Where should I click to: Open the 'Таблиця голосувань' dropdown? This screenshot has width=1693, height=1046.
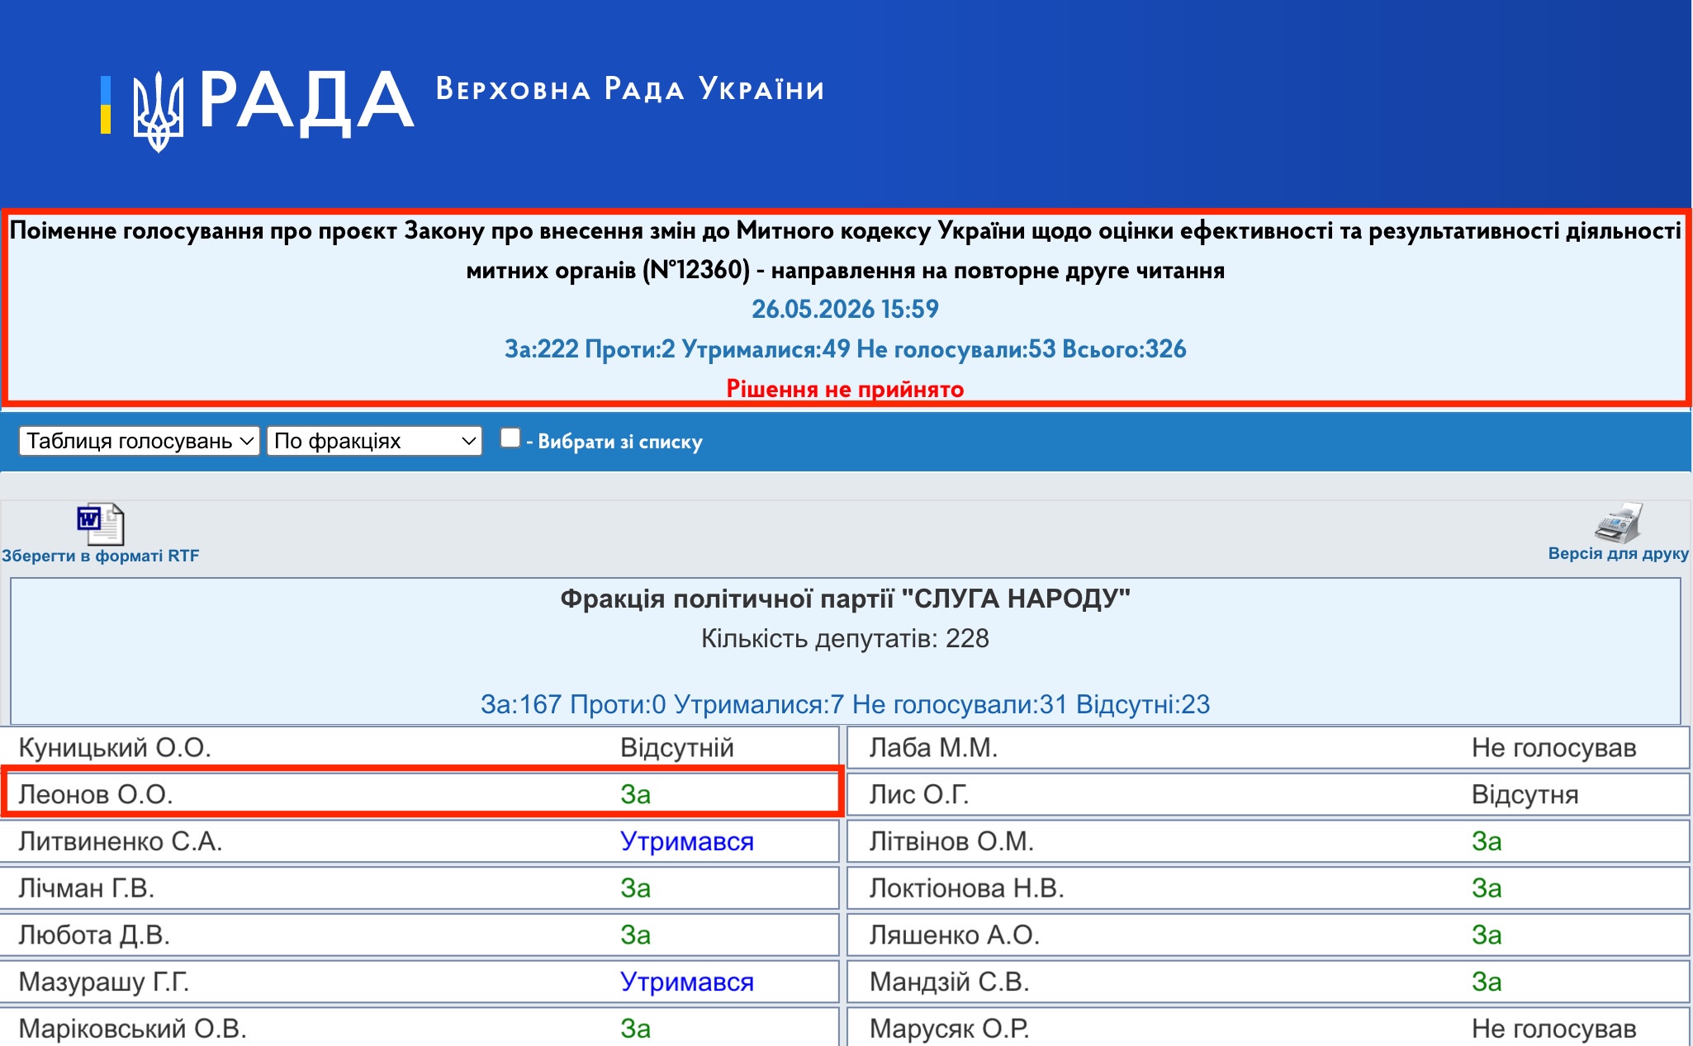tap(140, 441)
